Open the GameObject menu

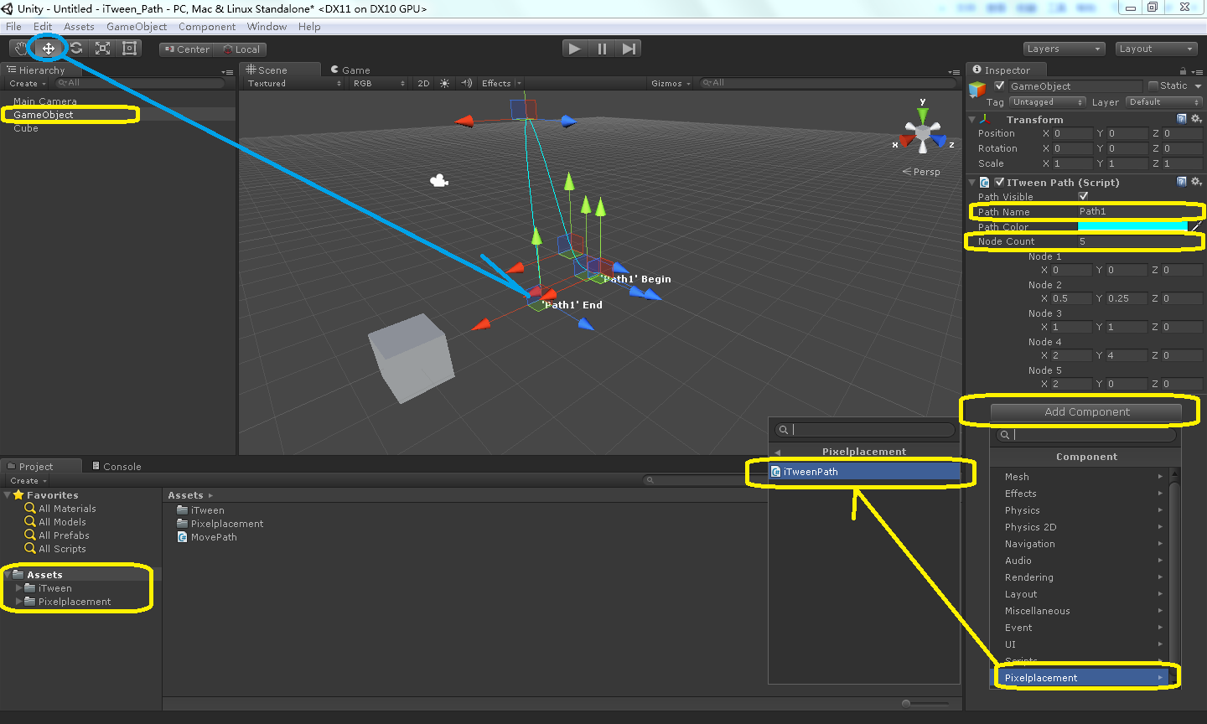point(137,27)
